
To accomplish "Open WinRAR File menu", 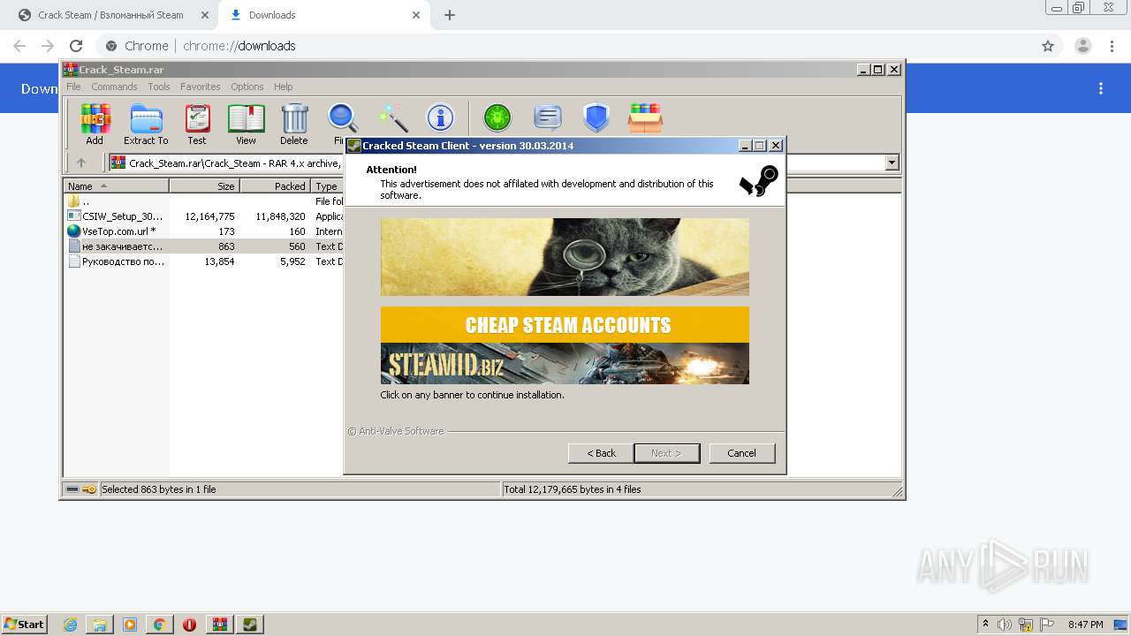I will click(73, 87).
